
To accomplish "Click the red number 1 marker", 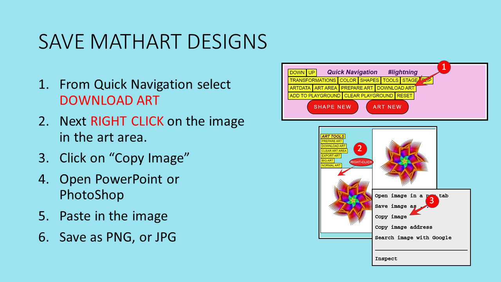I will (x=443, y=67).
